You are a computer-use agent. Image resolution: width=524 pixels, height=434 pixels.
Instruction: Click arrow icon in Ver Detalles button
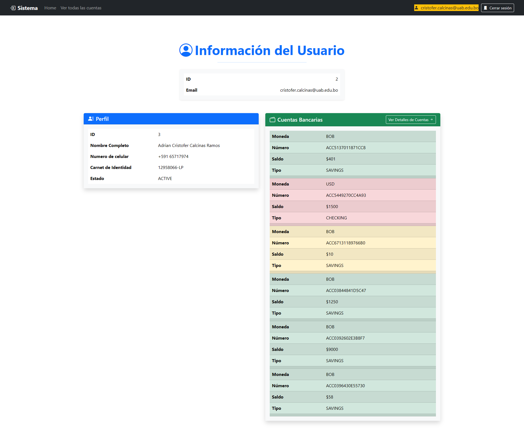tap(432, 120)
